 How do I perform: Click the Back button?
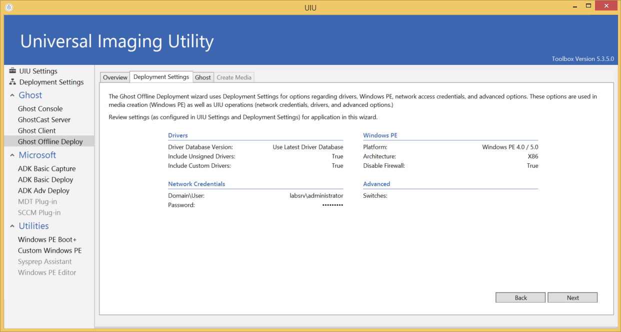click(520, 298)
